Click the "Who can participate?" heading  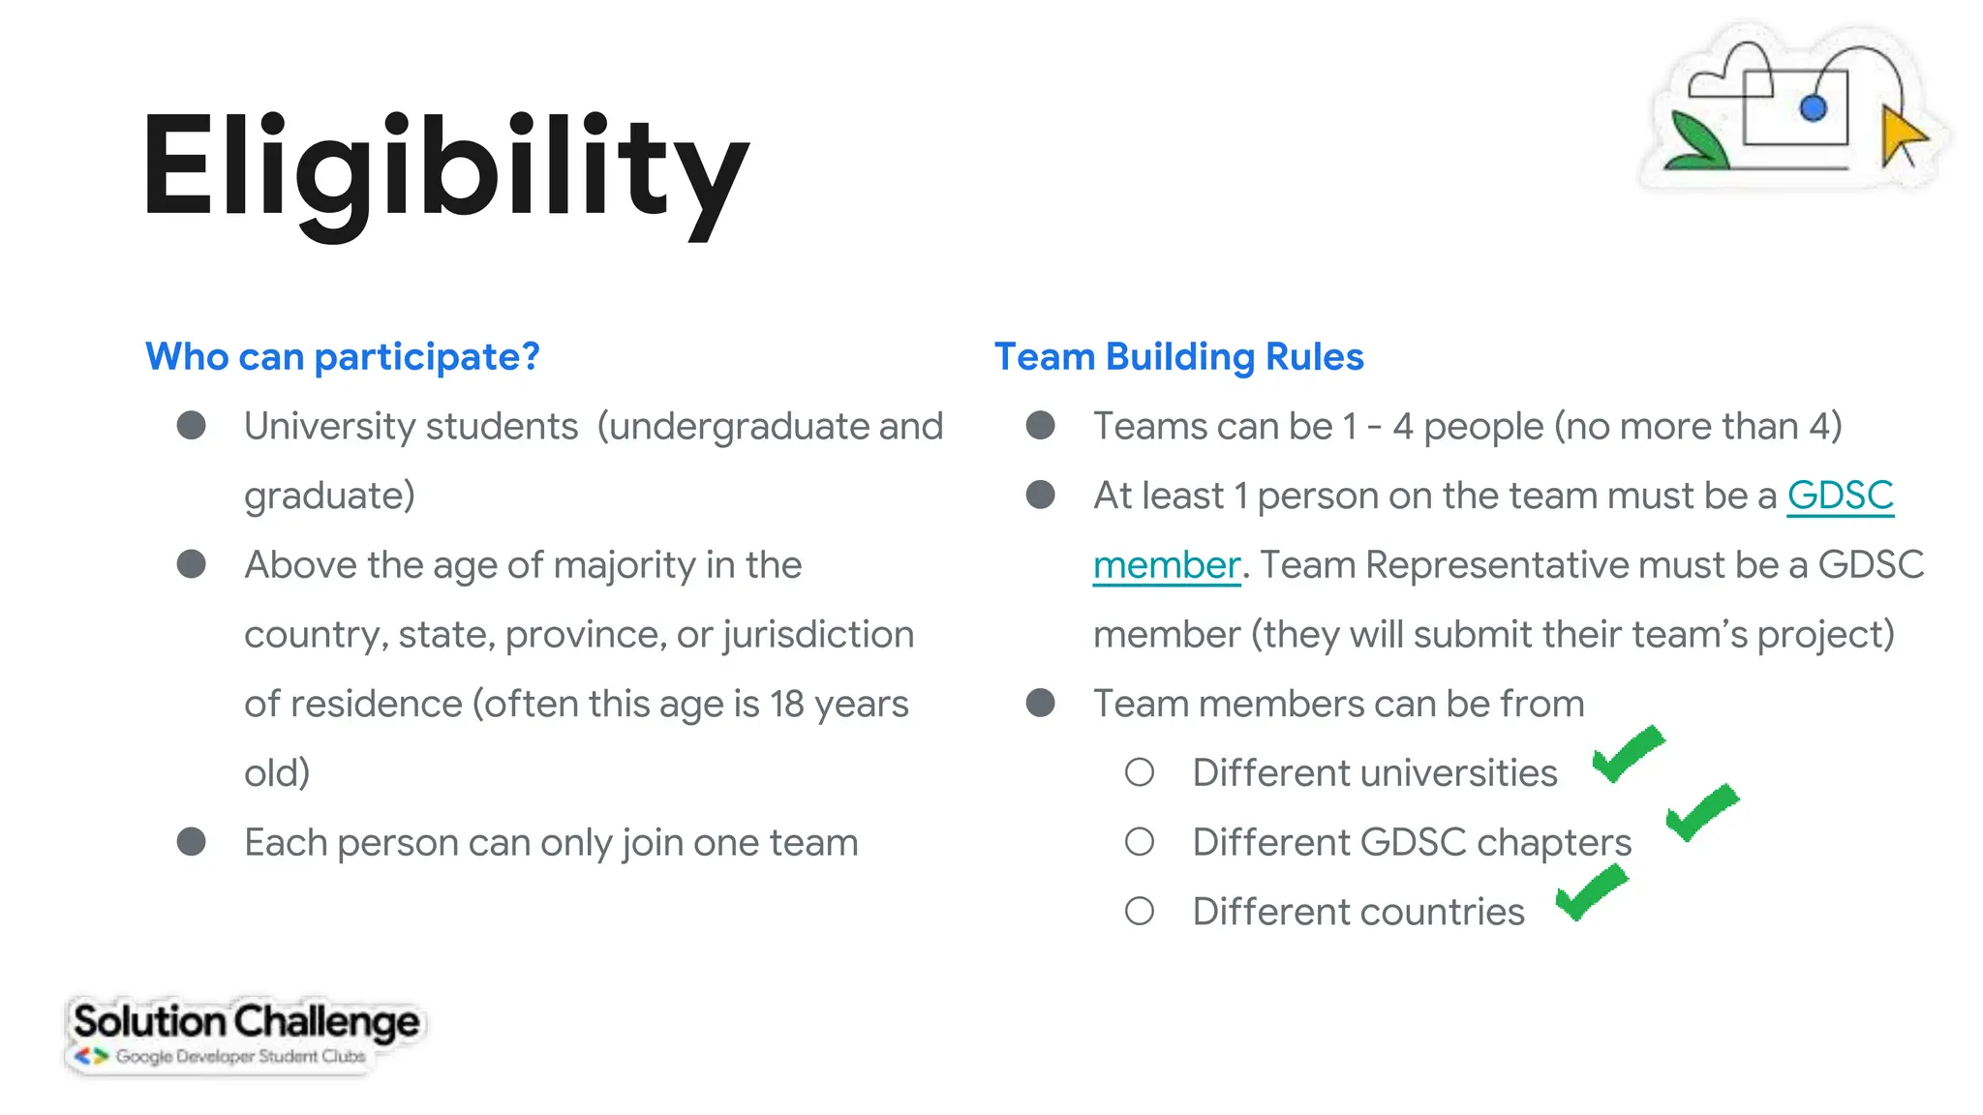(343, 356)
